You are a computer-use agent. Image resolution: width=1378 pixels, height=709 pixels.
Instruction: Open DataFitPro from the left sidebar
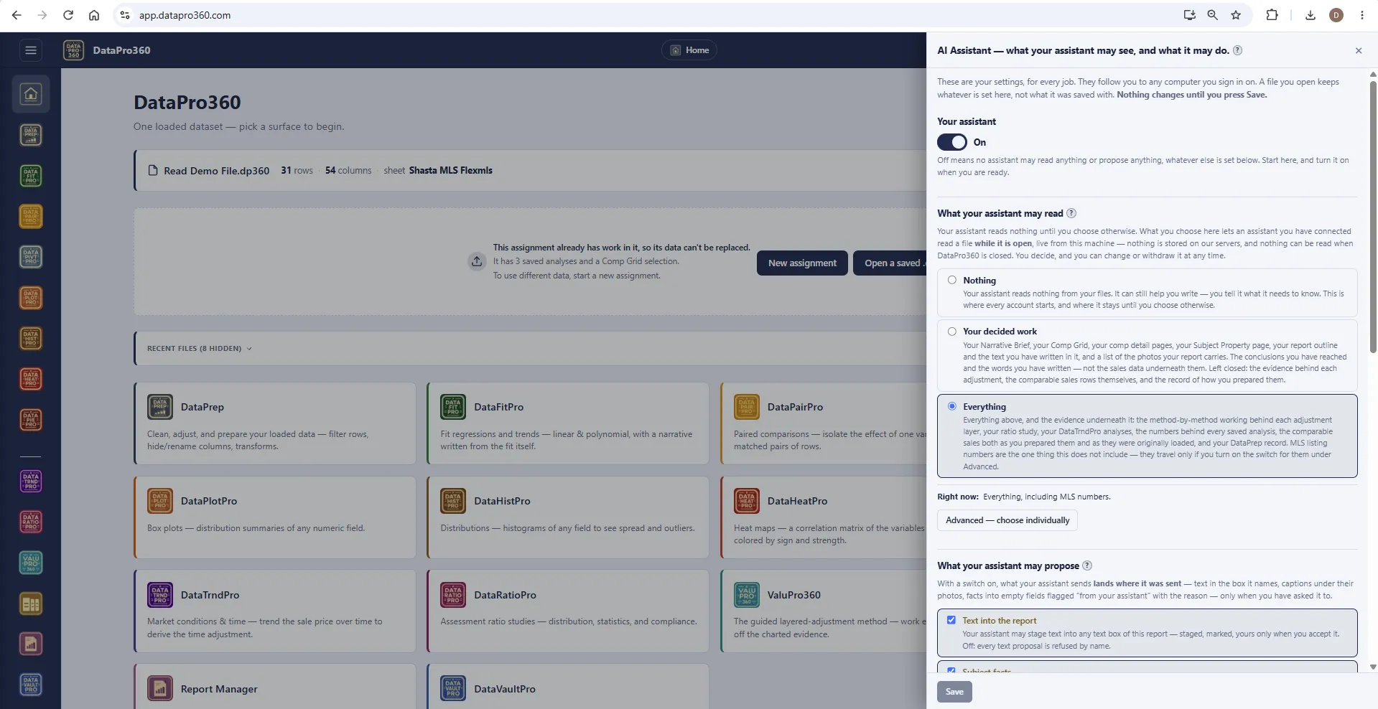point(31,176)
